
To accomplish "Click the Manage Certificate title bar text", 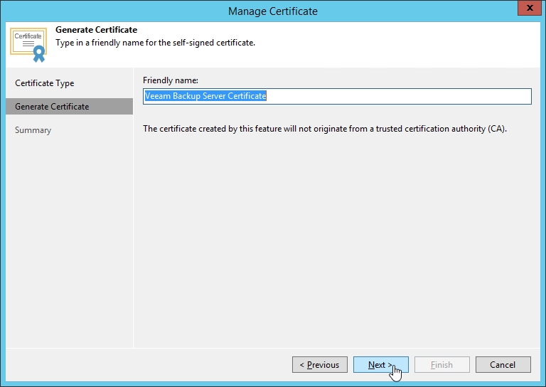I will [x=273, y=11].
